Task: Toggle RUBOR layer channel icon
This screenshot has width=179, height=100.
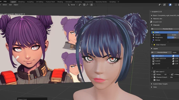Action: click(173, 61)
